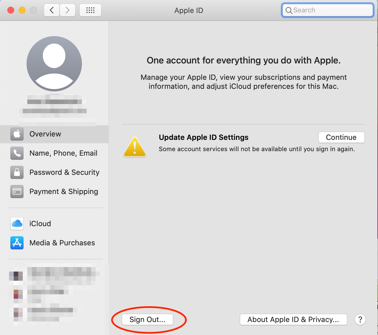
Task: Click the Update Apple ID Settings heading
Action: coord(204,137)
